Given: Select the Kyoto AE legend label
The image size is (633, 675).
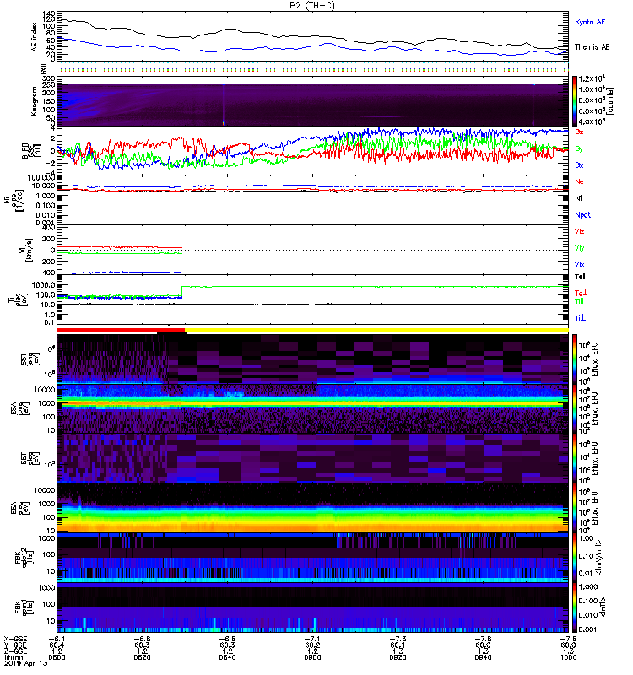Looking at the screenshot, I should click(590, 22).
